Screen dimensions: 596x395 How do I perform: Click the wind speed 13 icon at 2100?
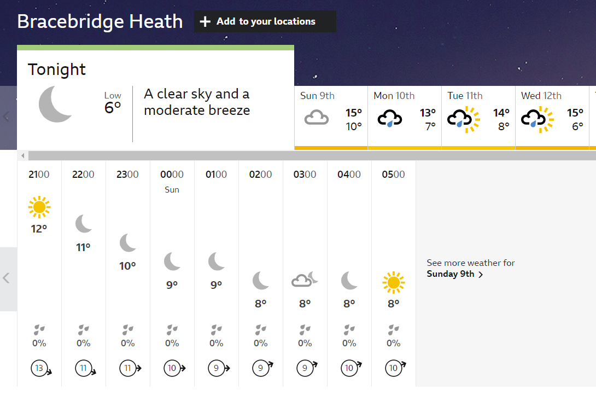[x=39, y=368]
